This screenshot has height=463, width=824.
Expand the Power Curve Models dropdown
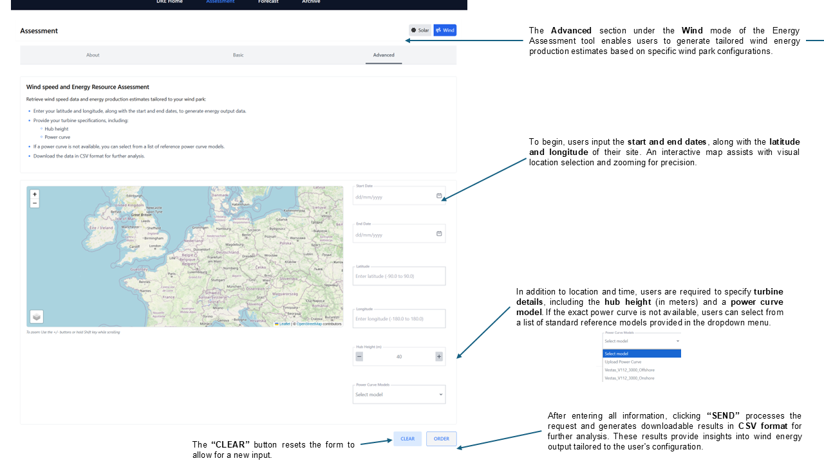(399, 394)
